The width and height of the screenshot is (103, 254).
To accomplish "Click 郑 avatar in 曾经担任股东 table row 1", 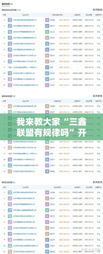I will pyautogui.click(x=47, y=106).
